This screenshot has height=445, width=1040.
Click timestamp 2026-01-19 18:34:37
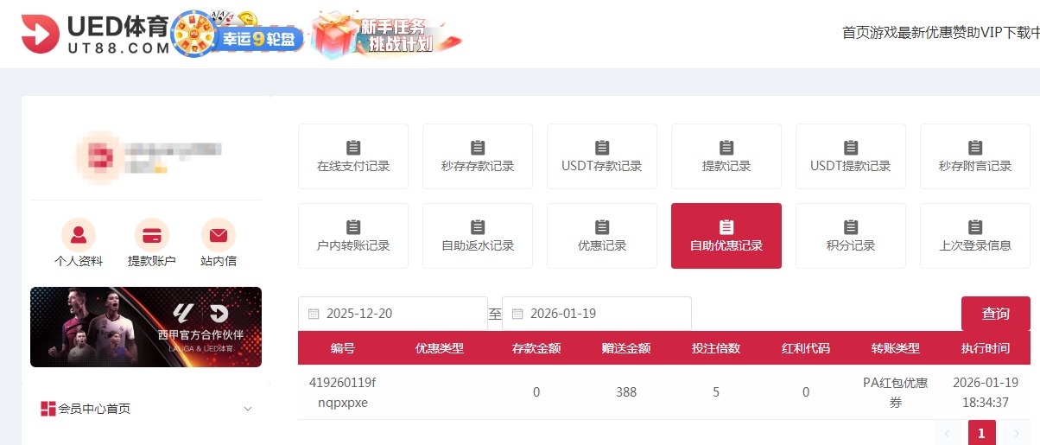click(986, 392)
